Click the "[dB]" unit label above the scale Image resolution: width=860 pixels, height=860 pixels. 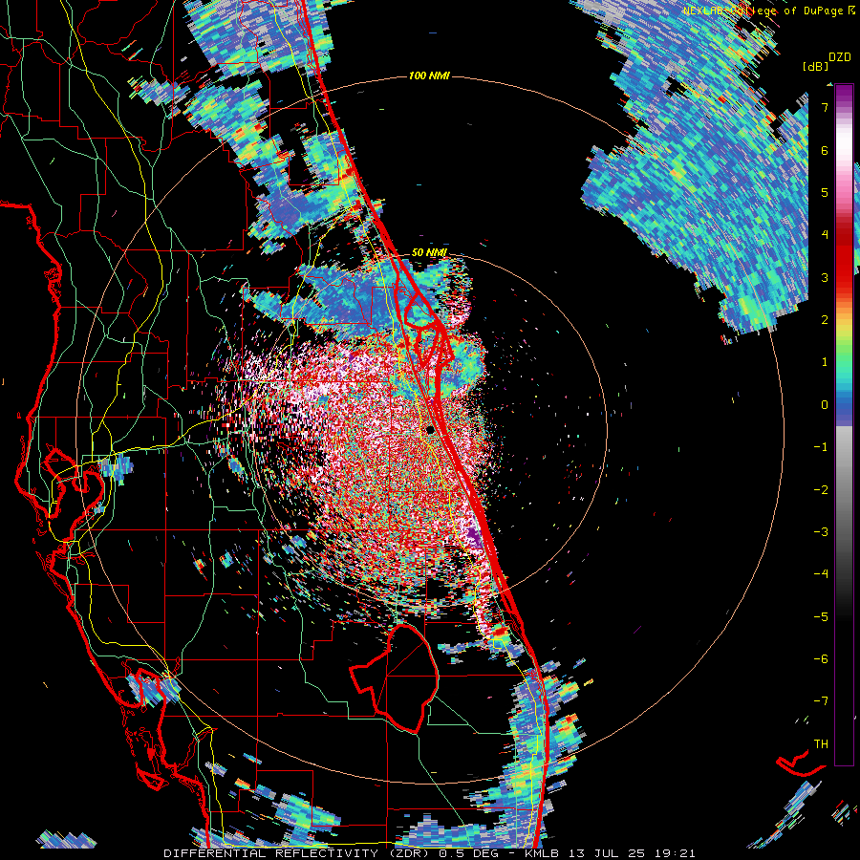tap(814, 66)
